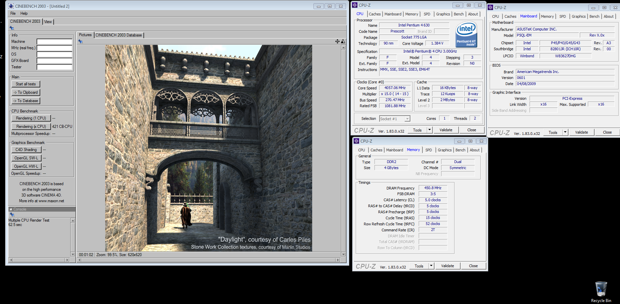
Task: Click the Tester input field
Action: (x=55, y=67)
